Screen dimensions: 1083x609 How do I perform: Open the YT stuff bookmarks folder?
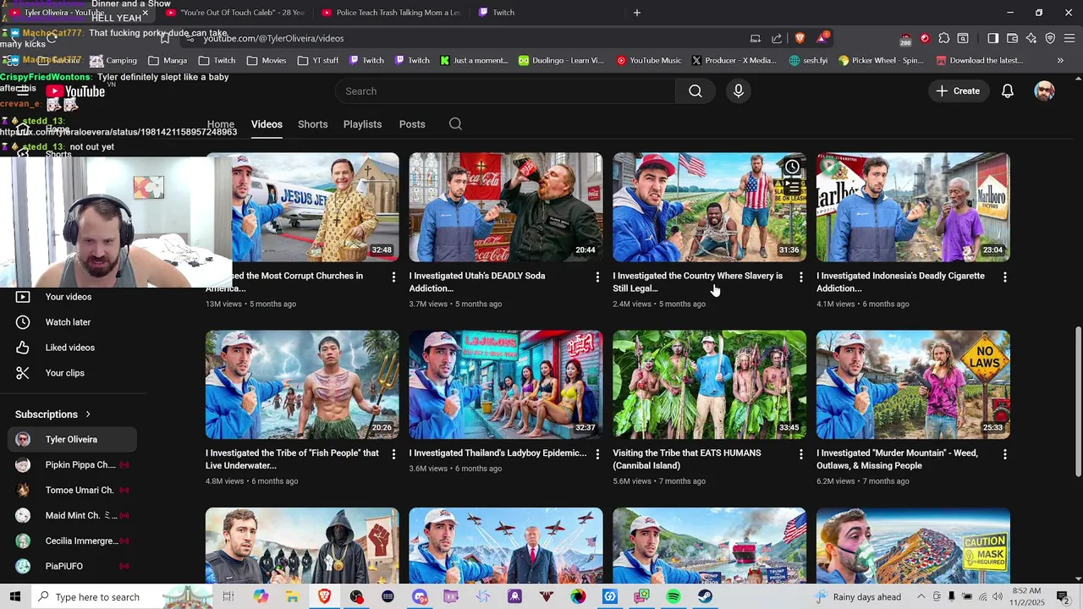[319, 60]
